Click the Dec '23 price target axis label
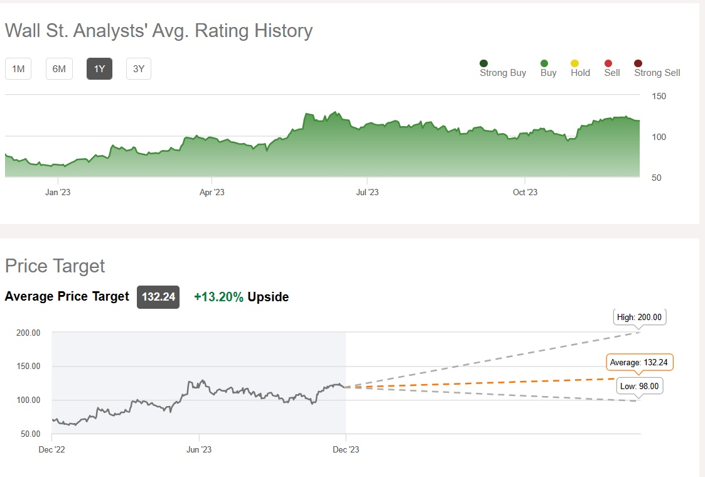705x477 pixels. coord(345,449)
